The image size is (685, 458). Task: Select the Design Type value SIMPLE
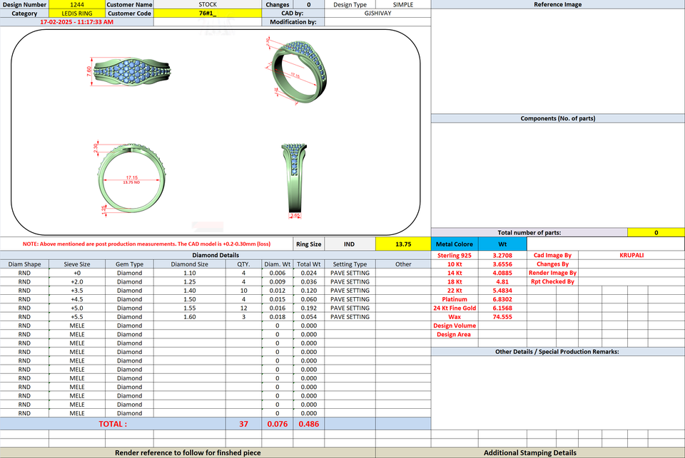pos(402,4)
